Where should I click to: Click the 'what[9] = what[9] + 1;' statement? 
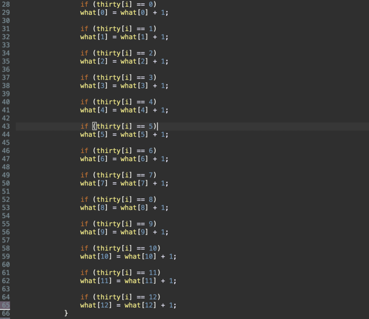click(124, 232)
